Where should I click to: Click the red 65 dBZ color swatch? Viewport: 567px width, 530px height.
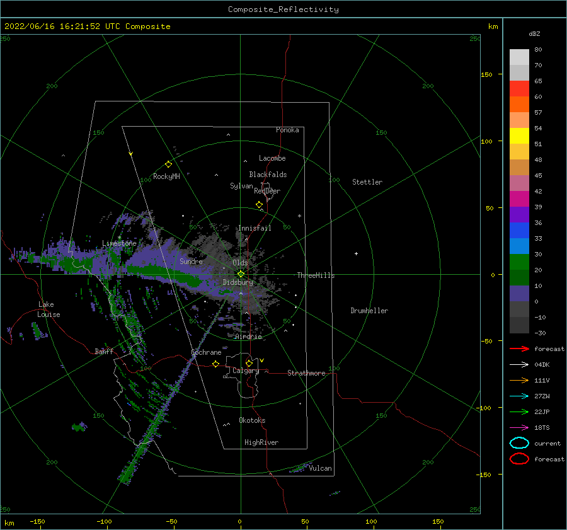519,88
